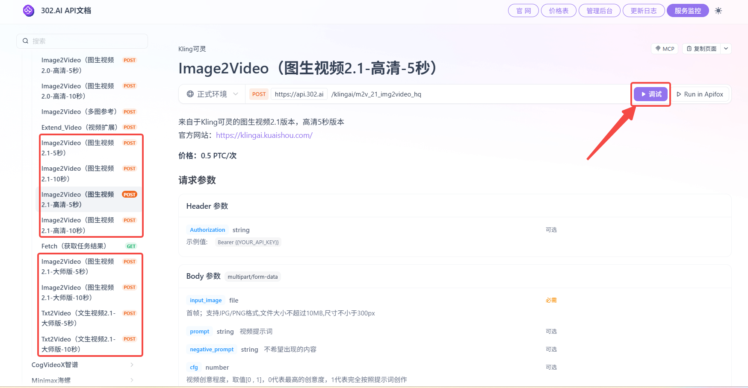
Task: Click the search magnifier icon
Action: (x=26, y=41)
